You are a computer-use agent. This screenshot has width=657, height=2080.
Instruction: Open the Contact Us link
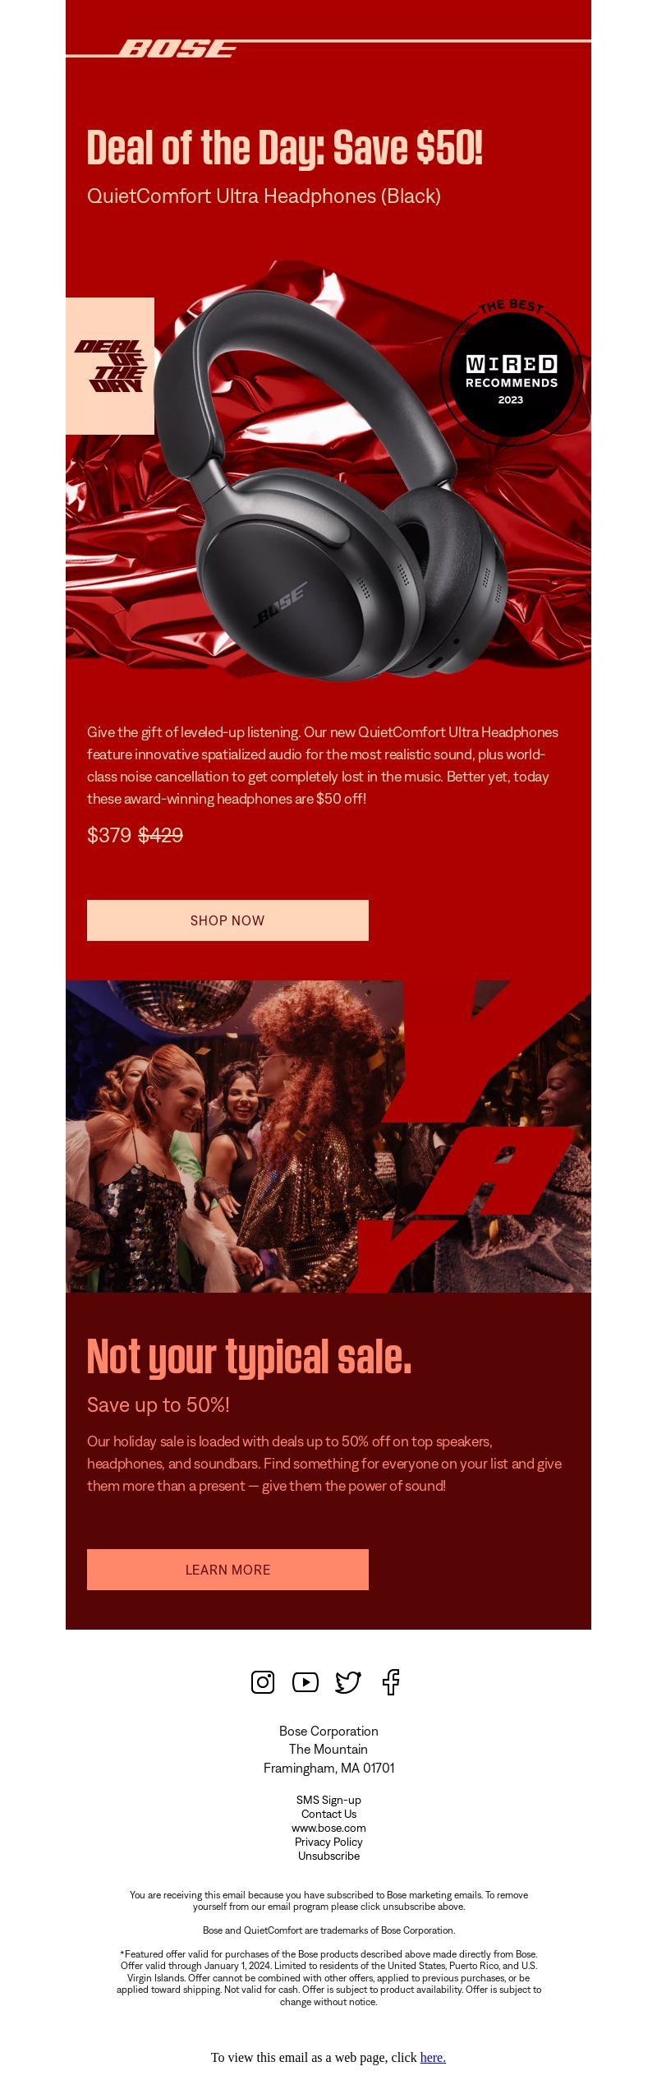point(328,1814)
